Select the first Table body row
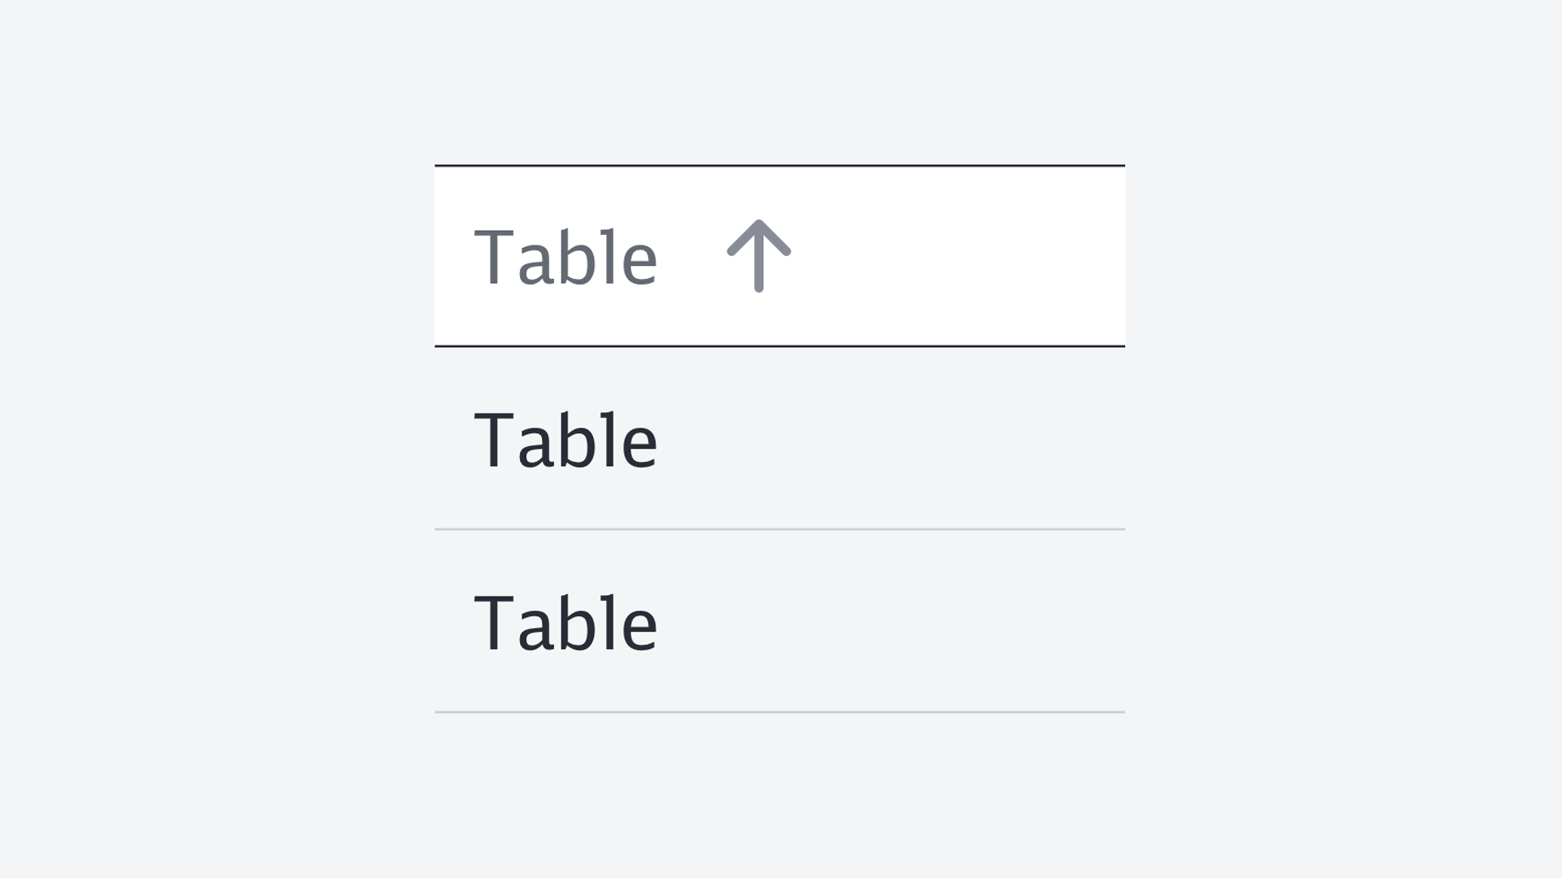This screenshot has height=878, width=1562. (x=779, y=439)
